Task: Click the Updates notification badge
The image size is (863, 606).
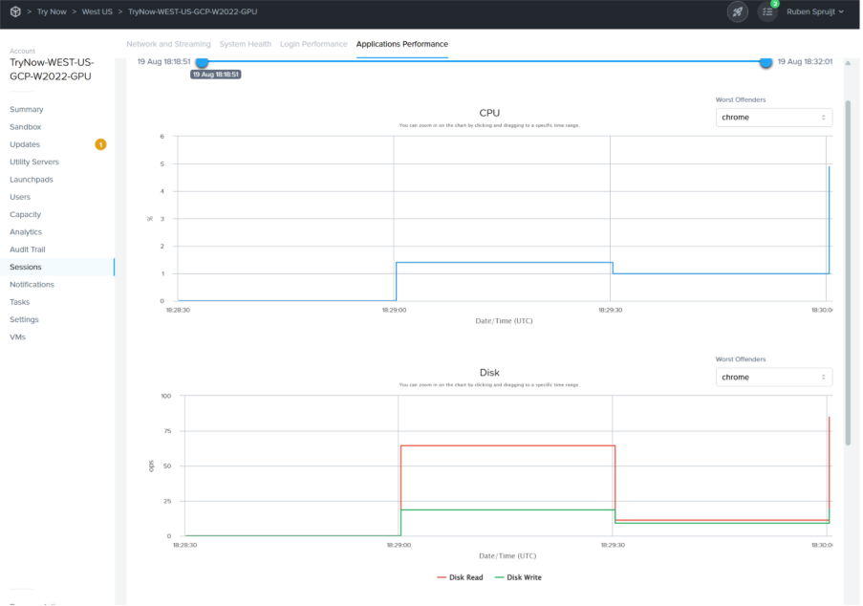Action: tap(100, 144)
